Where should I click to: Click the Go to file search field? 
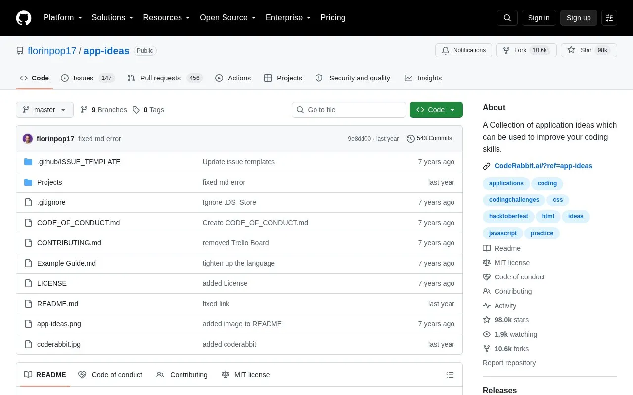(x=349, y=110)
